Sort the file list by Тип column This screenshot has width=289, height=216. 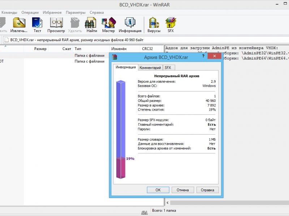click(91, 49)
